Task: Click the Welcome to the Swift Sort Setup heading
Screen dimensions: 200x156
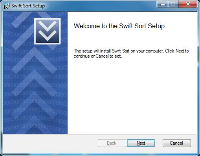Action: tap(119, 26)
